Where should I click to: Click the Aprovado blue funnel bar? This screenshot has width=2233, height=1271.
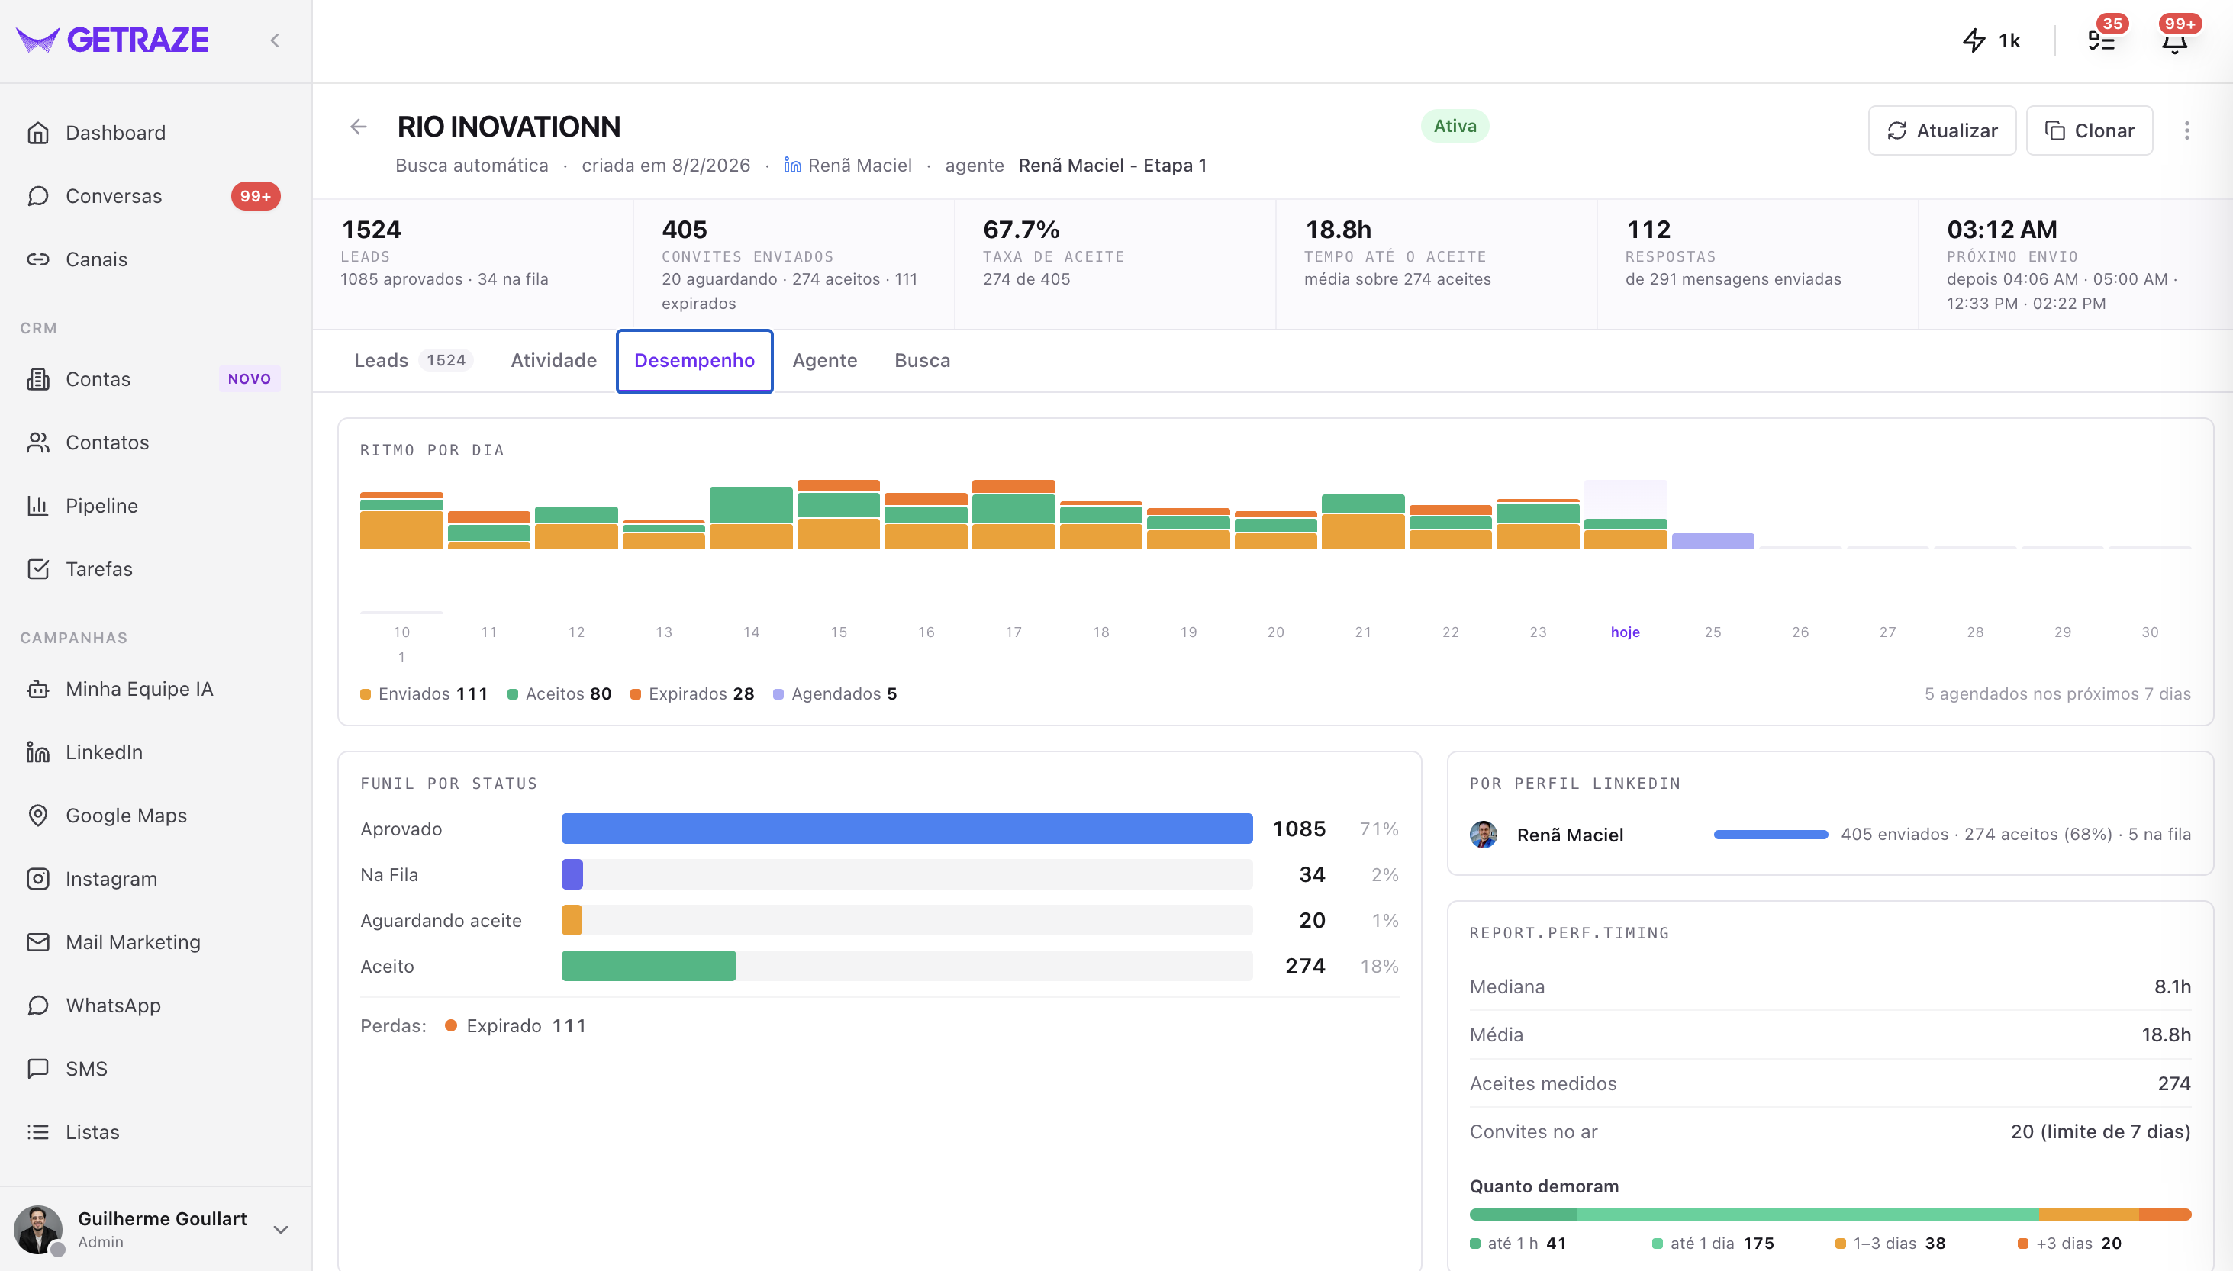pos(906,829)
